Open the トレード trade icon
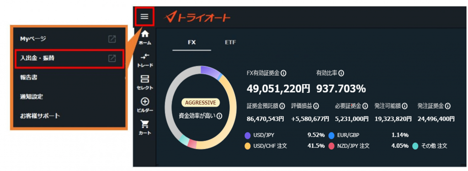 coord(145,60)
